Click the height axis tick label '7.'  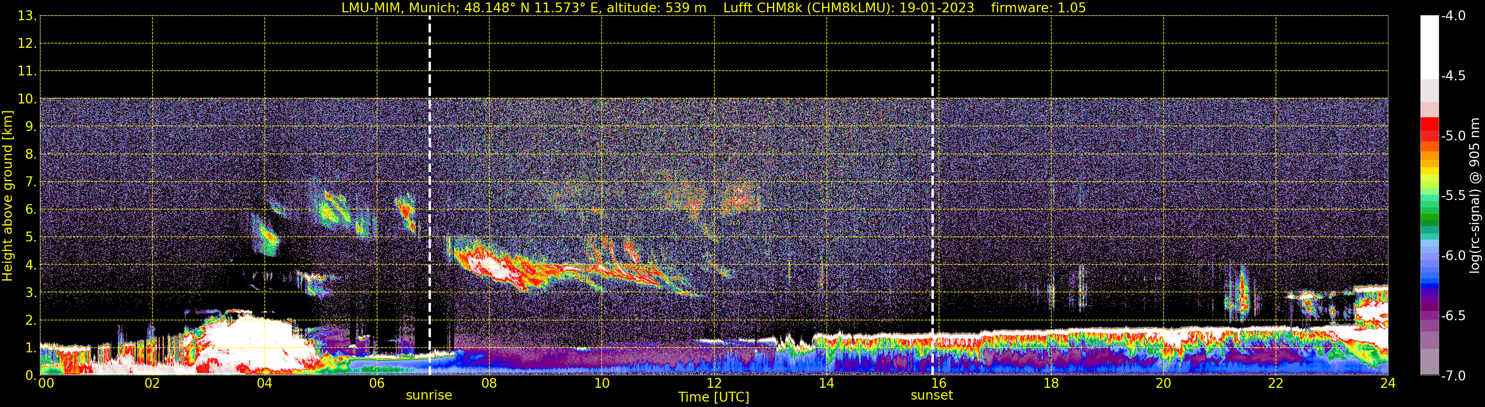(x=31, y=182)
